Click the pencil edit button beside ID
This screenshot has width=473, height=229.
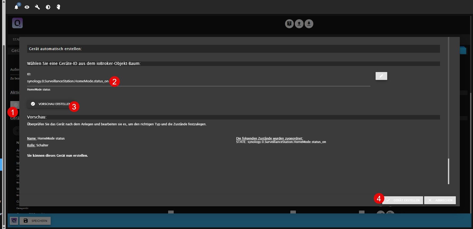(381, 76)
